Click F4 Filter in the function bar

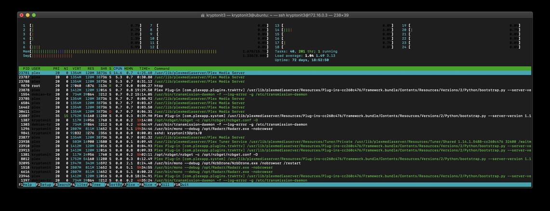point(79,185)
